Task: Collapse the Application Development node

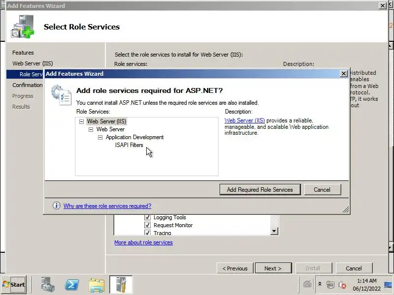Action: (100, 138)
